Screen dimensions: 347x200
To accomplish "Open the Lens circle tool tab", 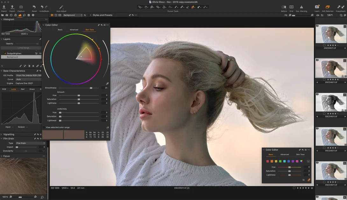I will click(x=11, y=15).
